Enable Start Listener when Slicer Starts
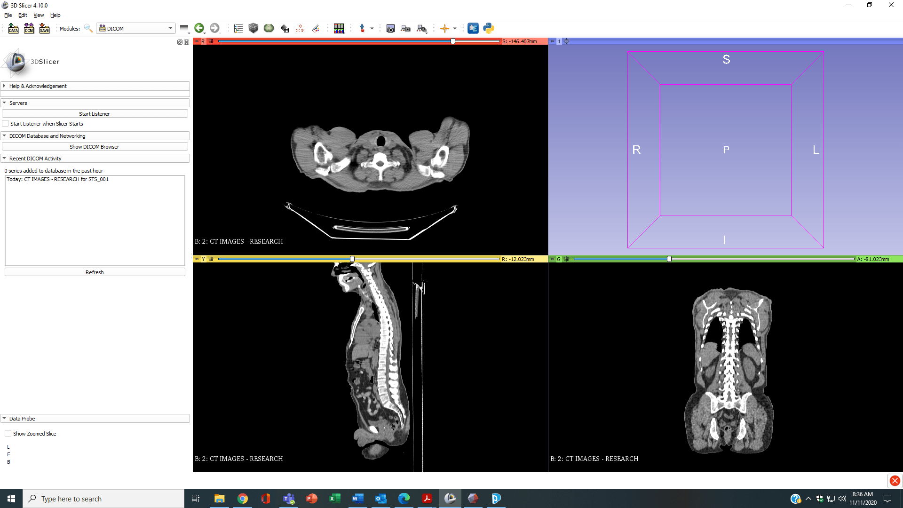The width and height of the screenshot is (903, 508). click(x=6, y=124)
